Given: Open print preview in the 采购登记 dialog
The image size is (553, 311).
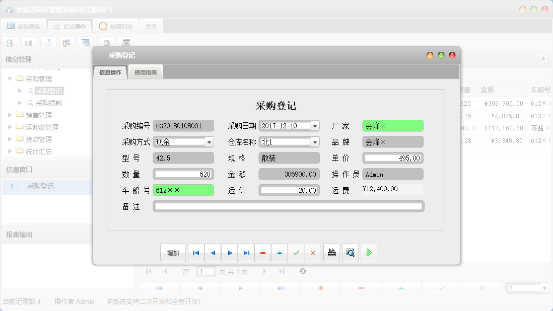Looking at the screenshot, I should [x=350, y=252].
